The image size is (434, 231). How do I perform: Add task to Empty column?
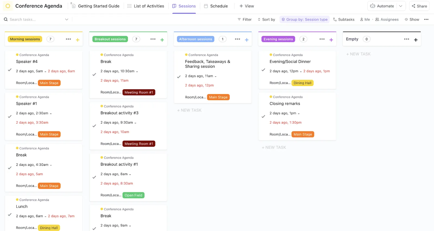(x=416, y=40)
